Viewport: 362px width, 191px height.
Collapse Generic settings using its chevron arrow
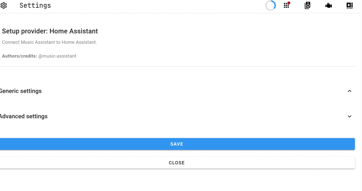[349, 91]
